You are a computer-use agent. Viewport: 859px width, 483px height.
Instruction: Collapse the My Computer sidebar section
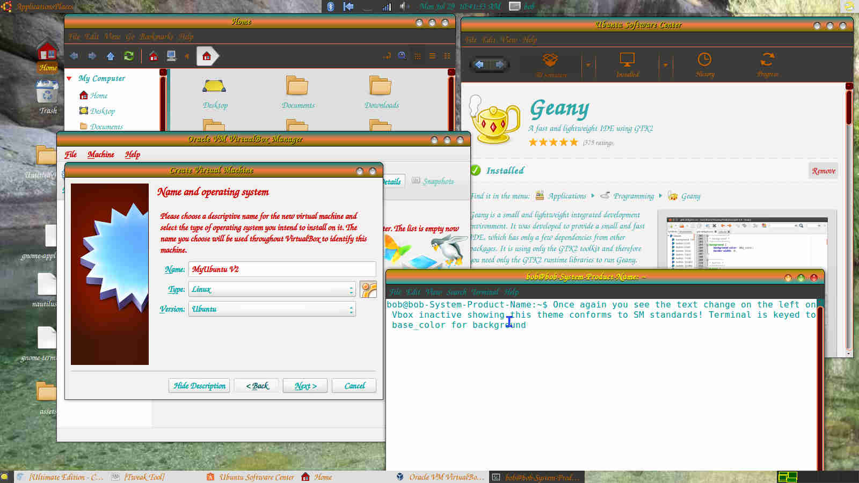pyautogui.click(x=69, y=78)
